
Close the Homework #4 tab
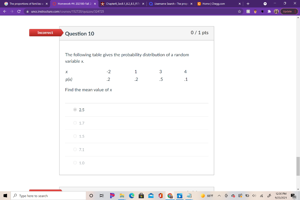point(95,4)
